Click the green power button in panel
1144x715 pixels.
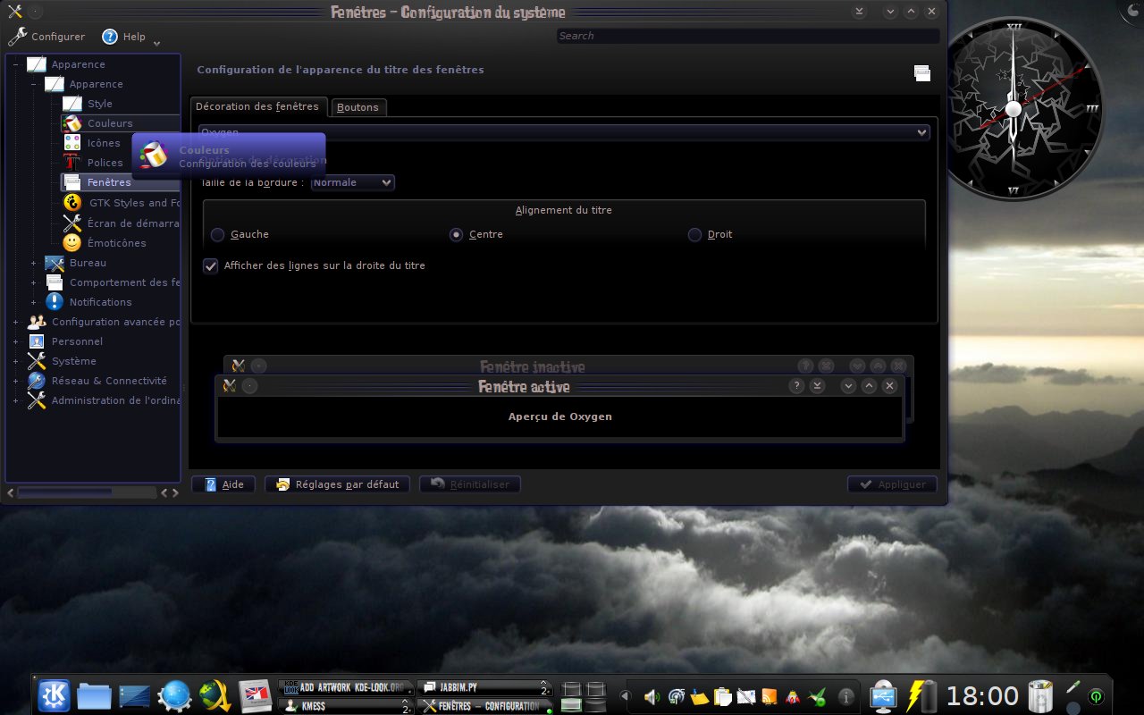click(1096, 696)
